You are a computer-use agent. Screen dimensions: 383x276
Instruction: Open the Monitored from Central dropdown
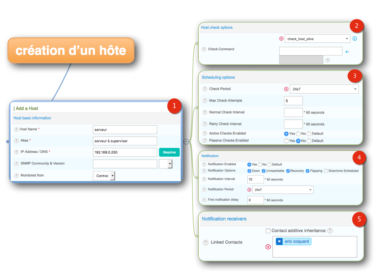[x=112, y=176]
